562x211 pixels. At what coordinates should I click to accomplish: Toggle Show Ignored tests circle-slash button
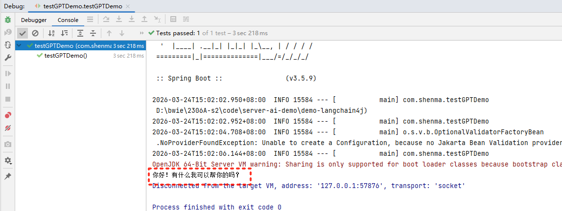coord(35,33)
